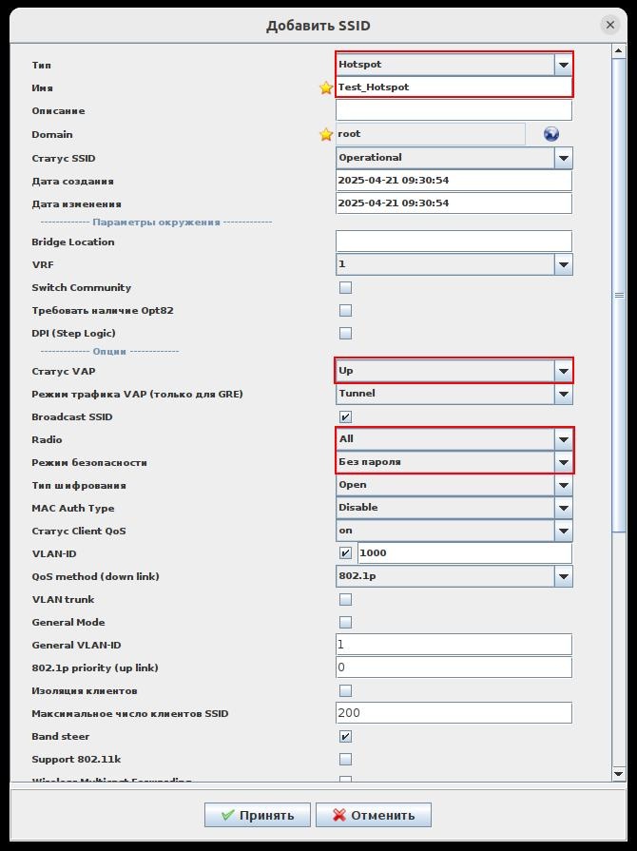Open Статус Client QoS dropdown

coord(454,531)
